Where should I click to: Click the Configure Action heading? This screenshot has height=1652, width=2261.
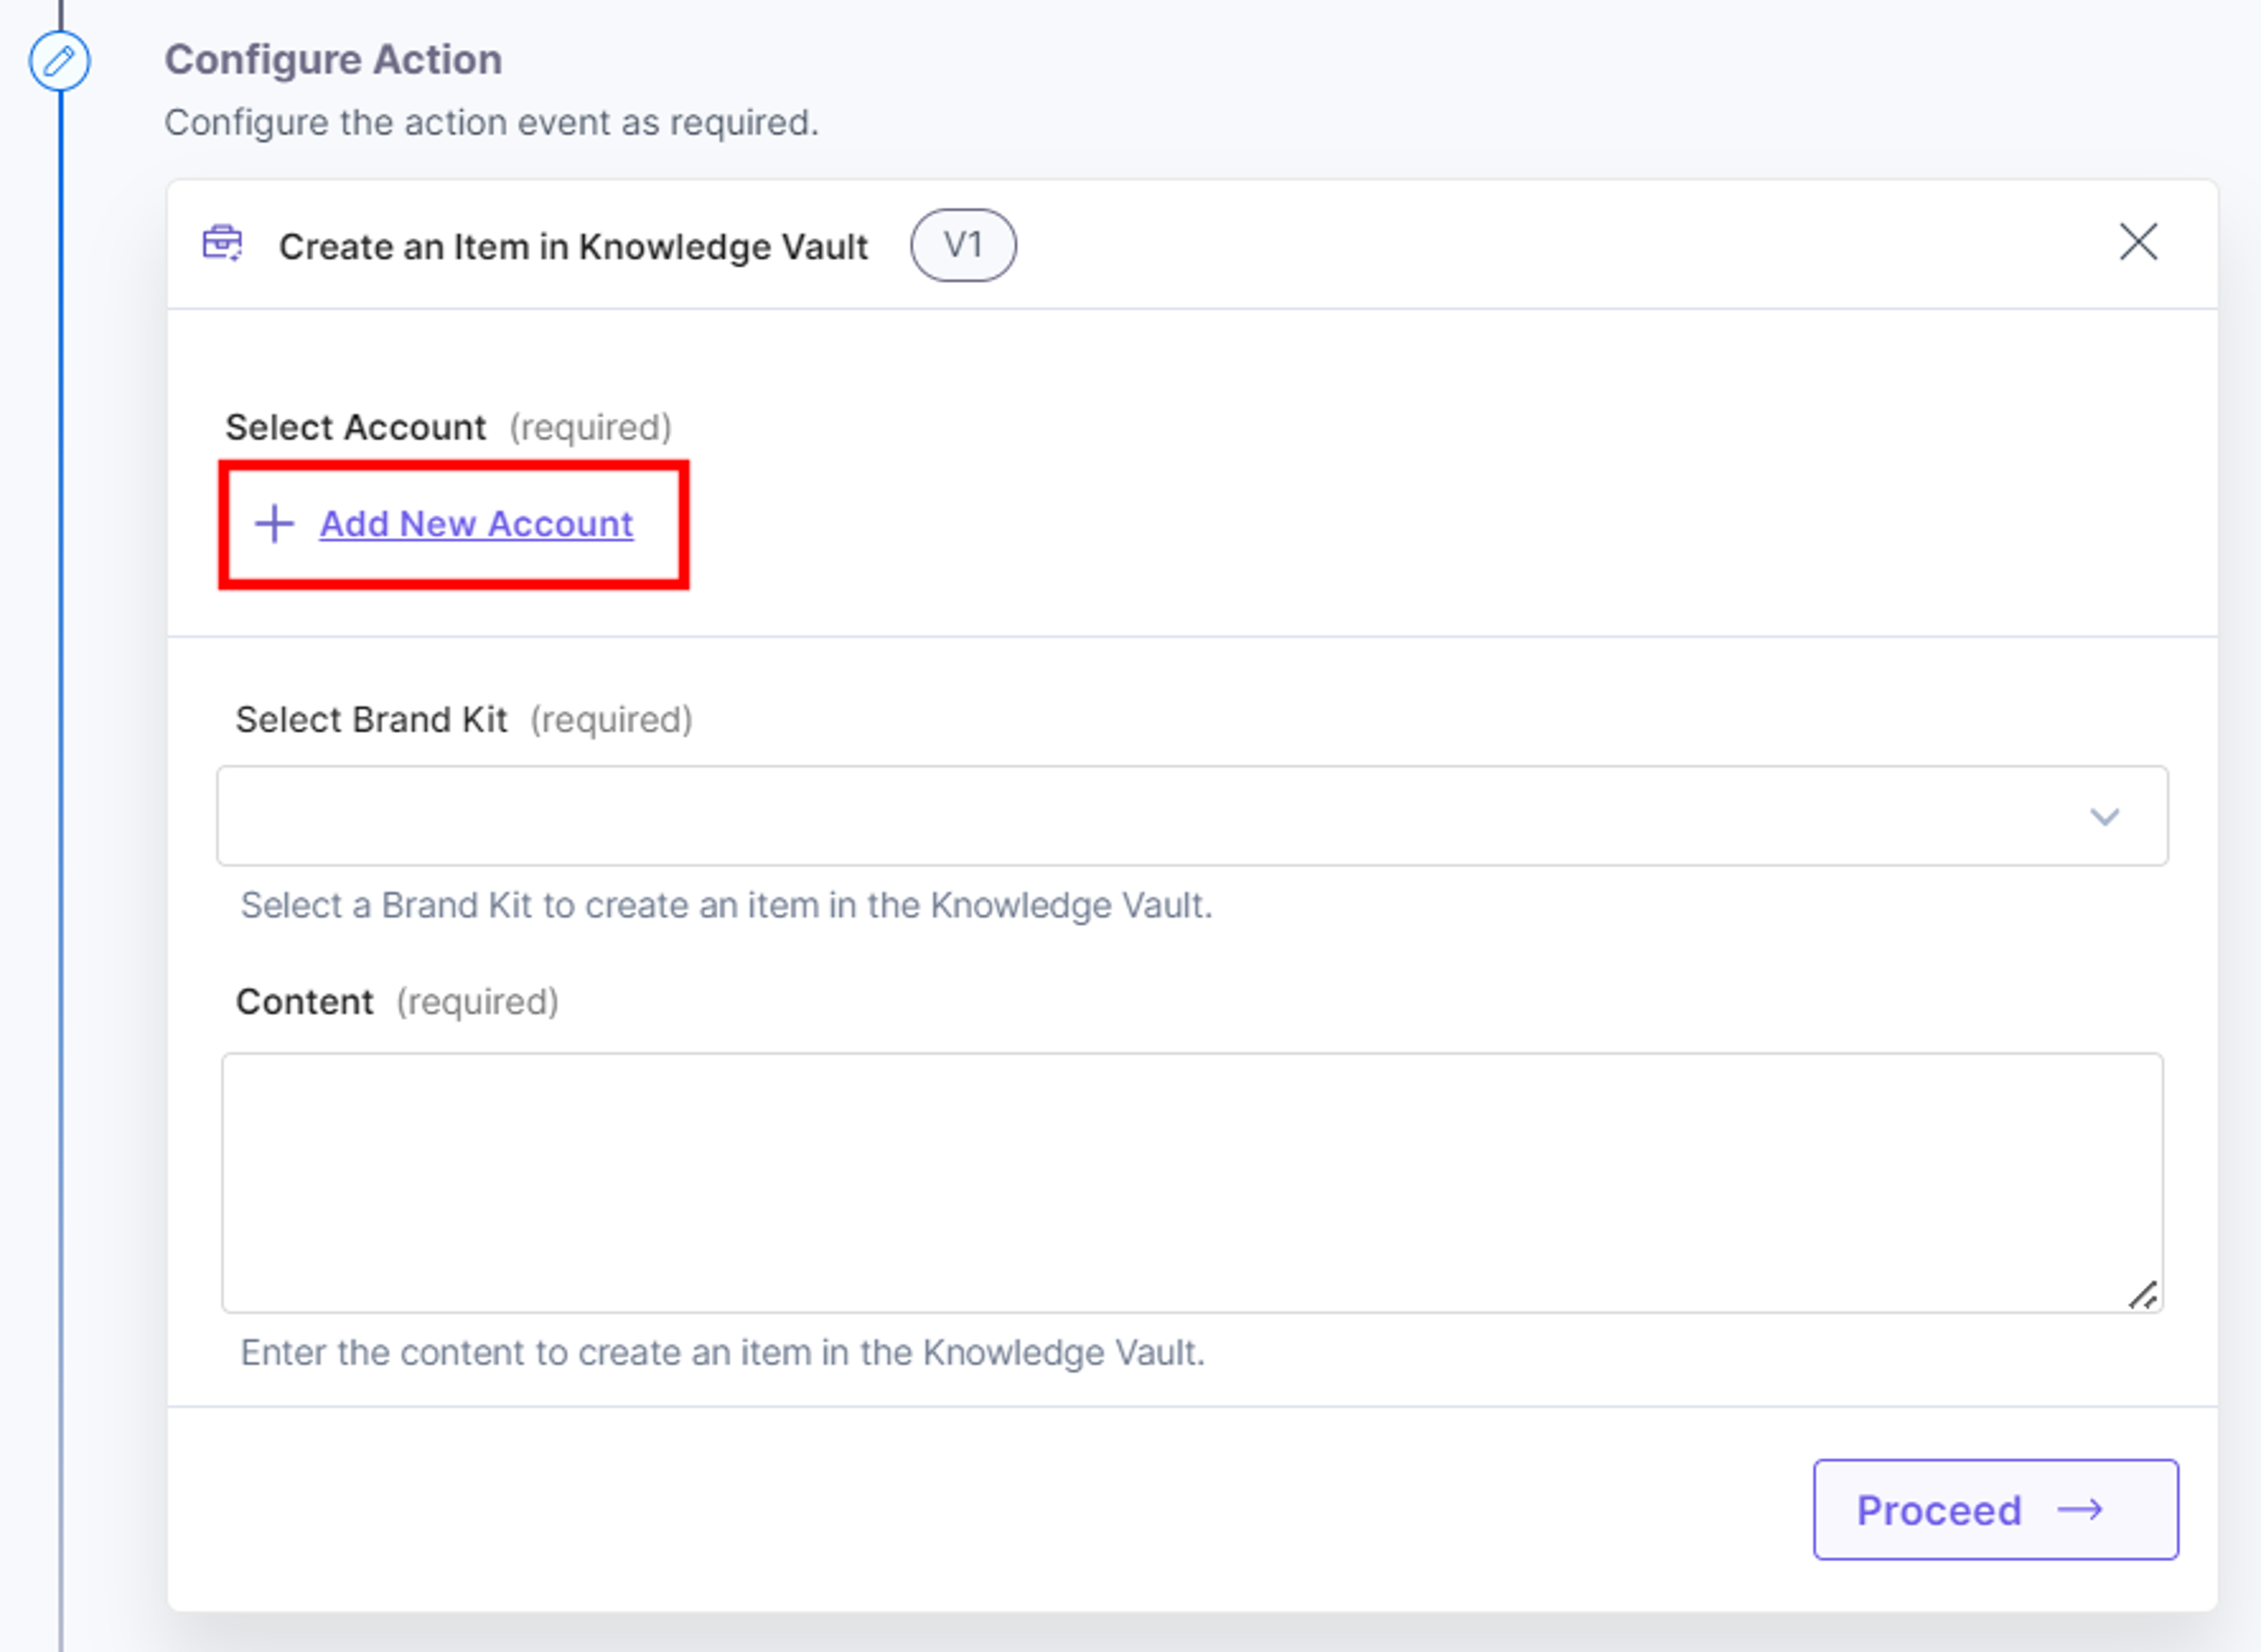coord(333,60)
